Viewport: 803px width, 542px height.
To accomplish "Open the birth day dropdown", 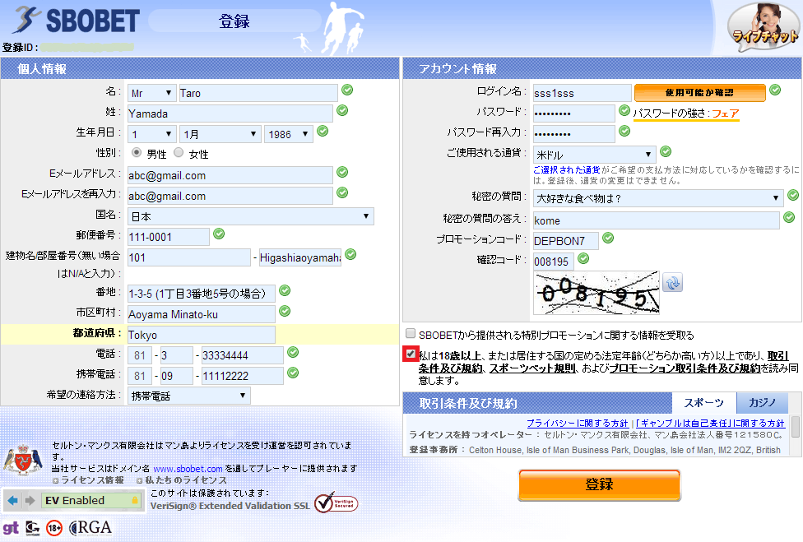I will point(151,134).
